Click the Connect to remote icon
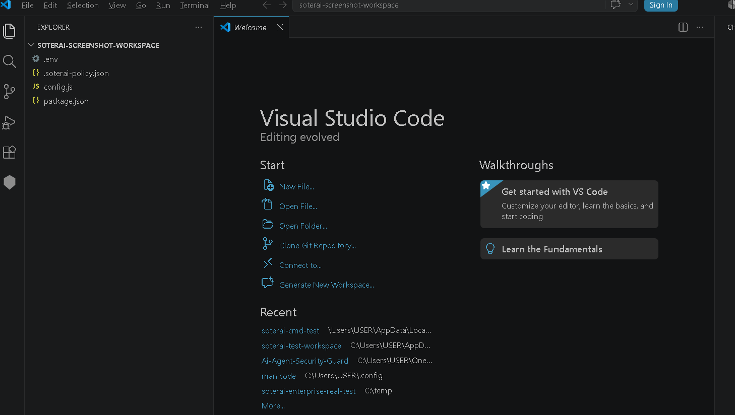Viewport: 735px width, 415px height. 268,263
